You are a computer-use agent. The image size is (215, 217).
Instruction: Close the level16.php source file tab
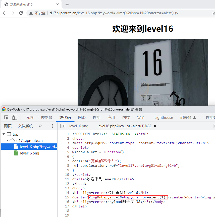[x=155, y=126]
